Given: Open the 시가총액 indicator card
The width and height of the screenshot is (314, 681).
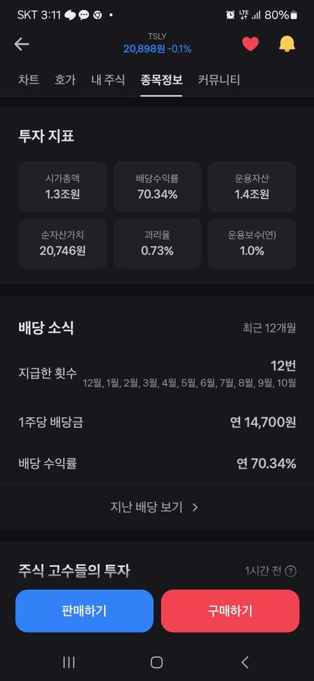Looking at the screenshot, I should 62,187.
